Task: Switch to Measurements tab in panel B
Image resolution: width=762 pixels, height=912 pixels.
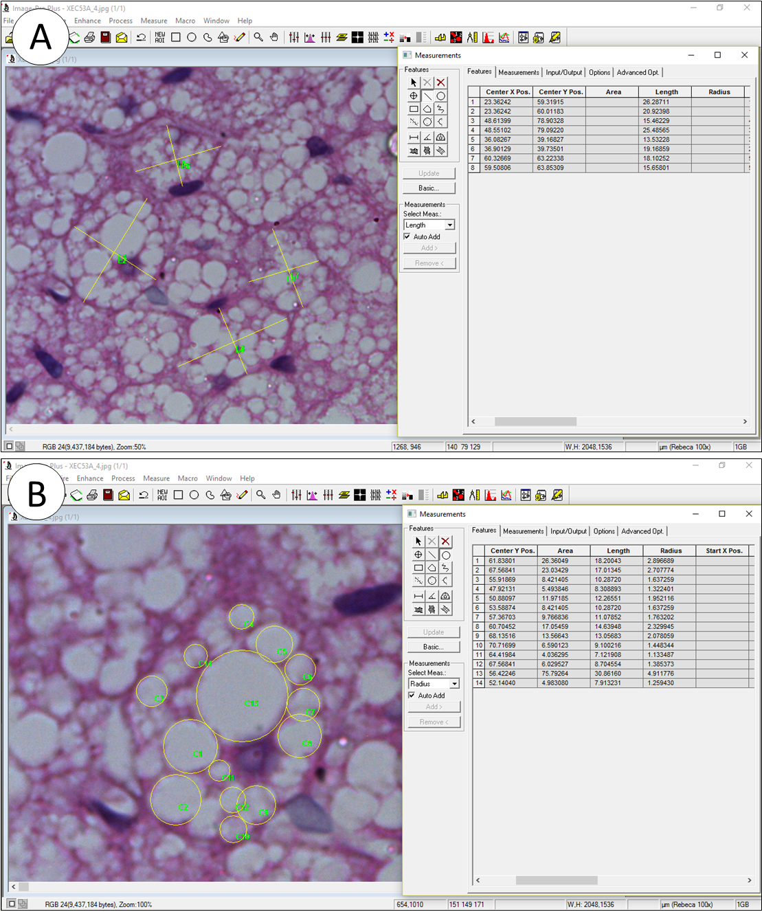Action: [x=524, y=531]
